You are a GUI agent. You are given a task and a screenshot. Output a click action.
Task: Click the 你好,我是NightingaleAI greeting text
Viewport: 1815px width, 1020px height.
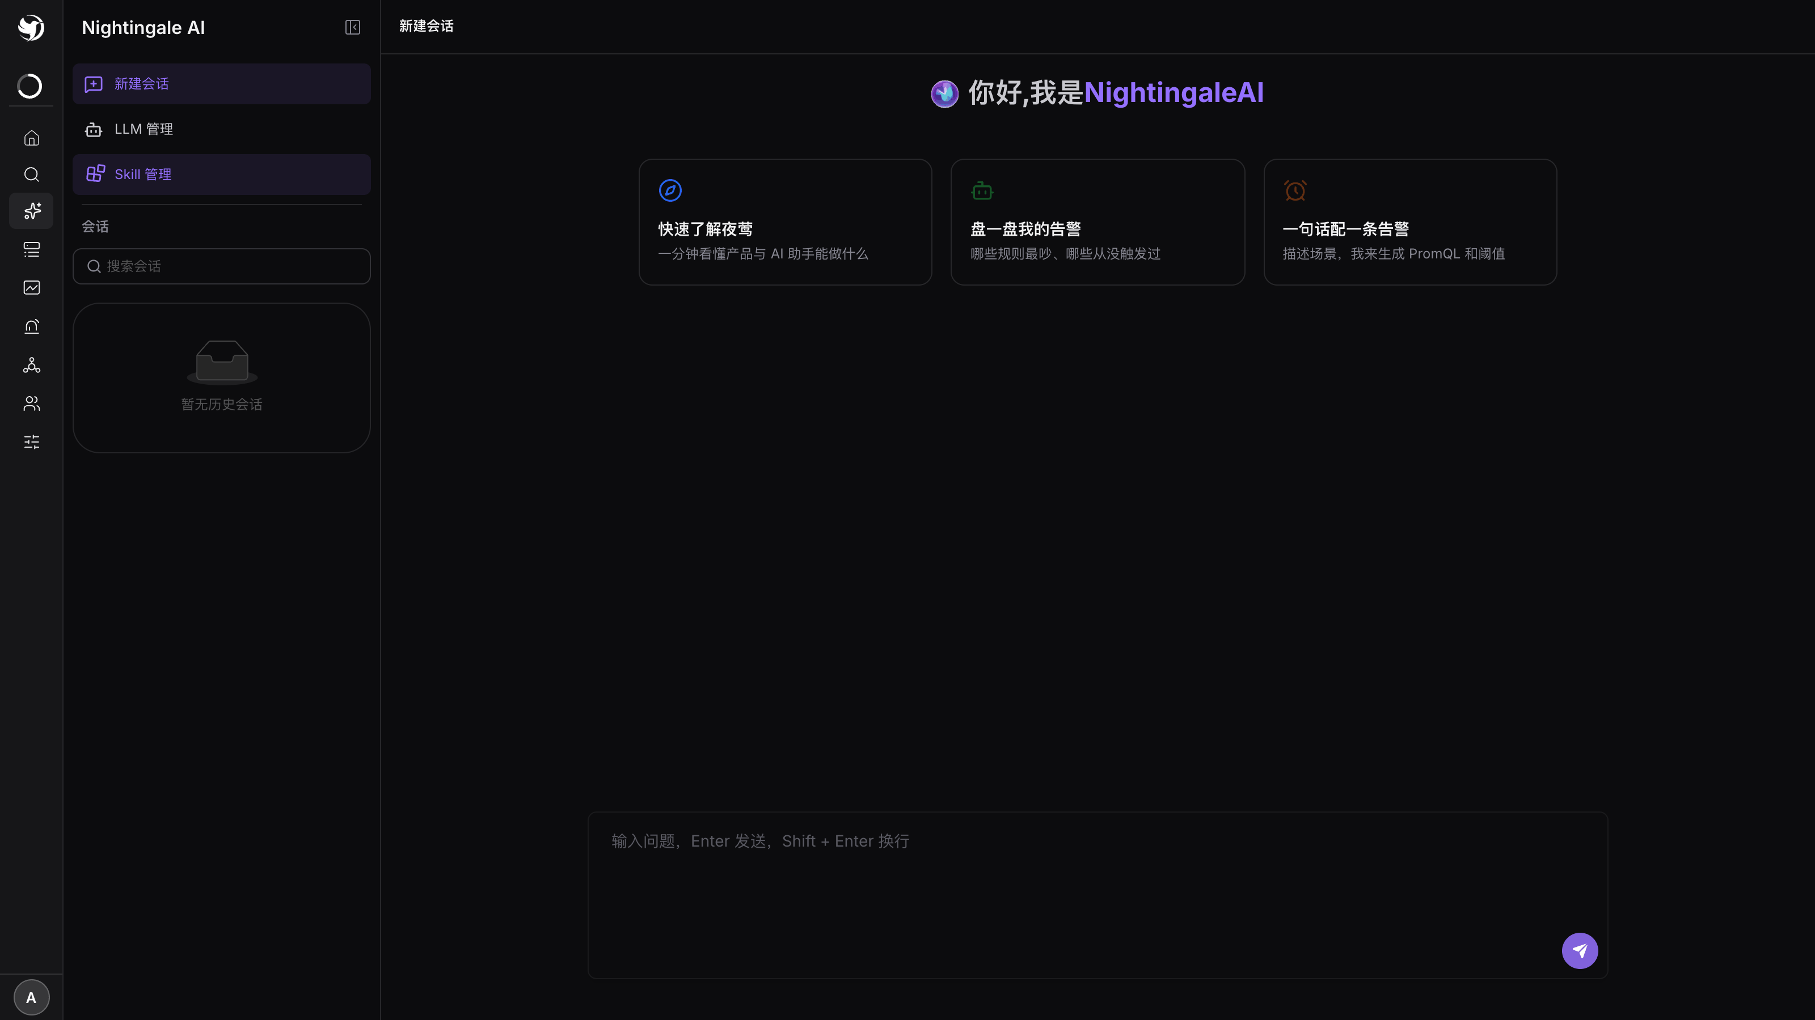point(1116,93)
